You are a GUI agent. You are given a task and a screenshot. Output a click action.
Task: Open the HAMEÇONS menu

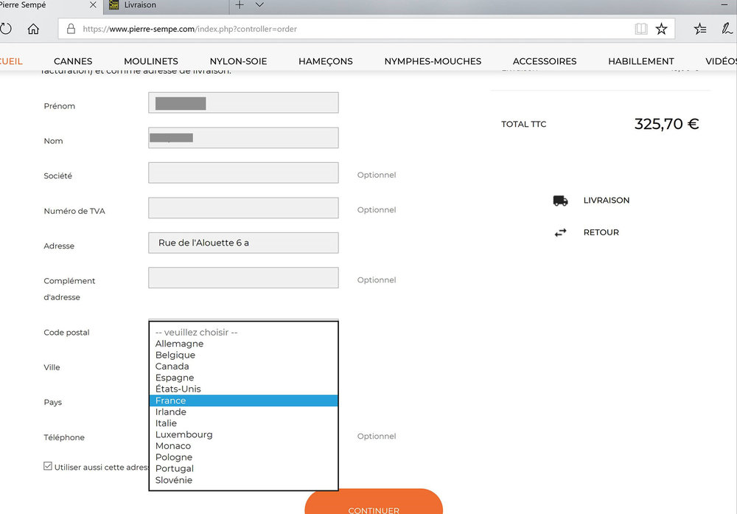tap(326, 61)
